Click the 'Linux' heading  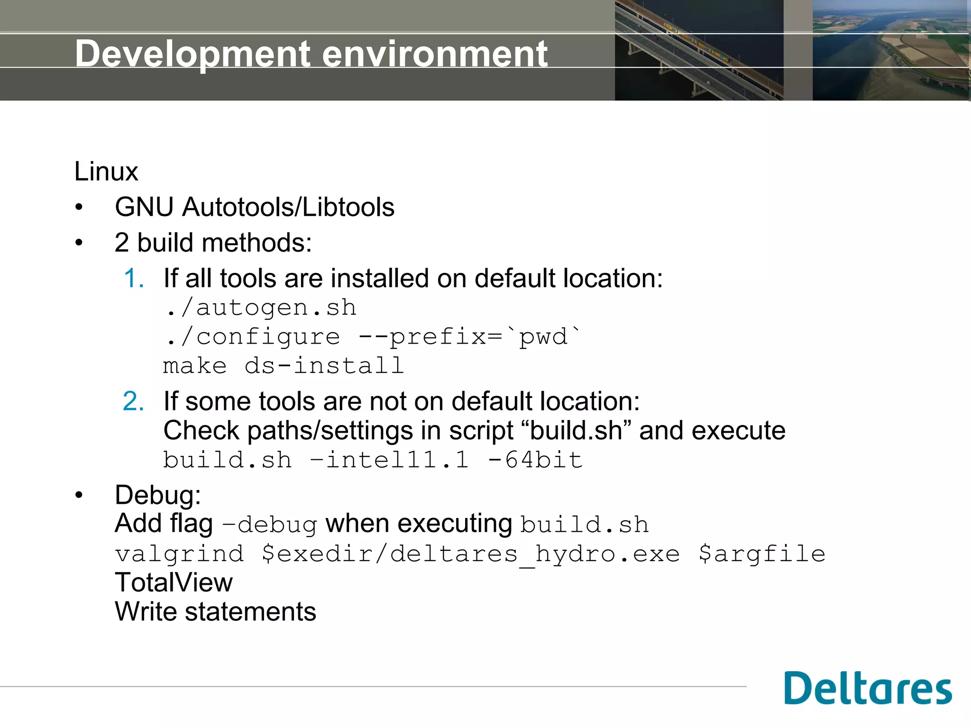click(x=106, y=172)
